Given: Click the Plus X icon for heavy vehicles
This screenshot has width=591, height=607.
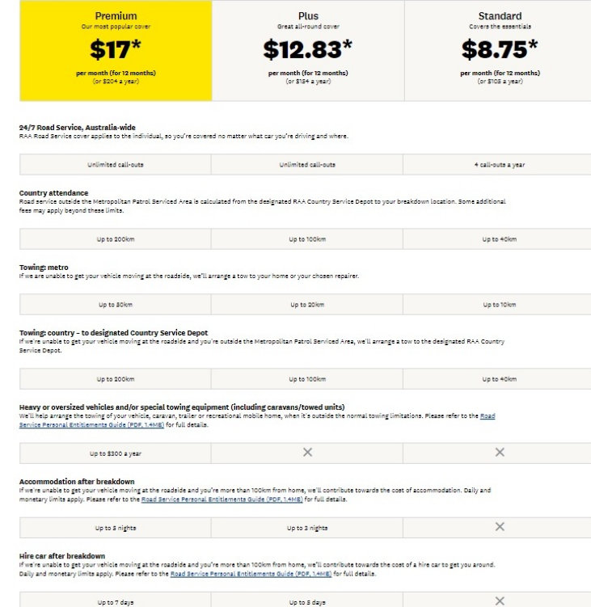Looking at the screenshot, I should tap(307, 452).
